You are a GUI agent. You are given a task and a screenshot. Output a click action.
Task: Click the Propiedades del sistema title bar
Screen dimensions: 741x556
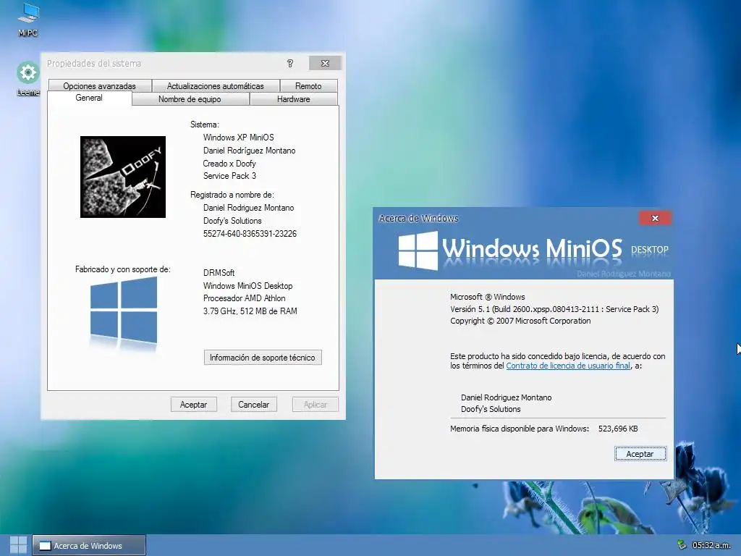click(x=166, y=64)
